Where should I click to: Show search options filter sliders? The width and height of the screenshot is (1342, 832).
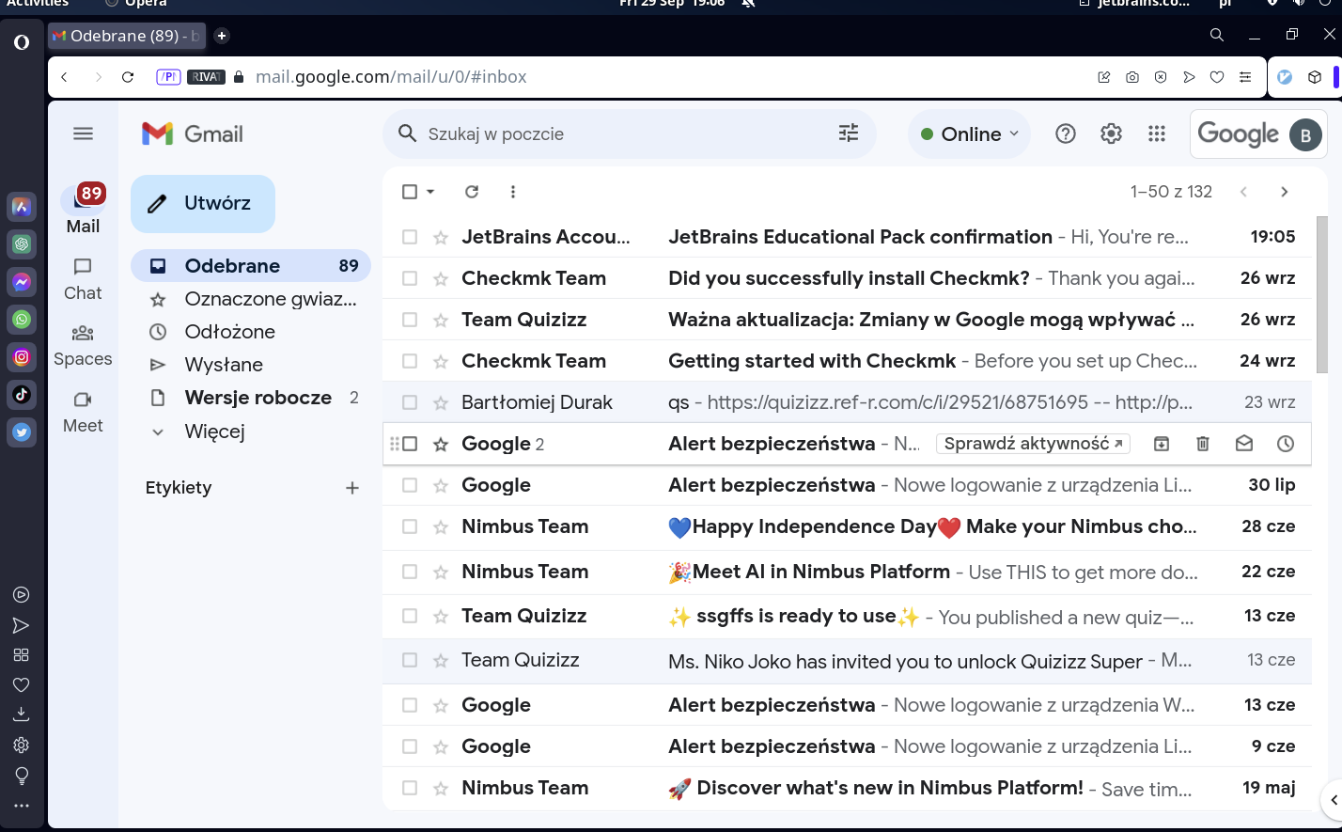click(x=849, y=133)
